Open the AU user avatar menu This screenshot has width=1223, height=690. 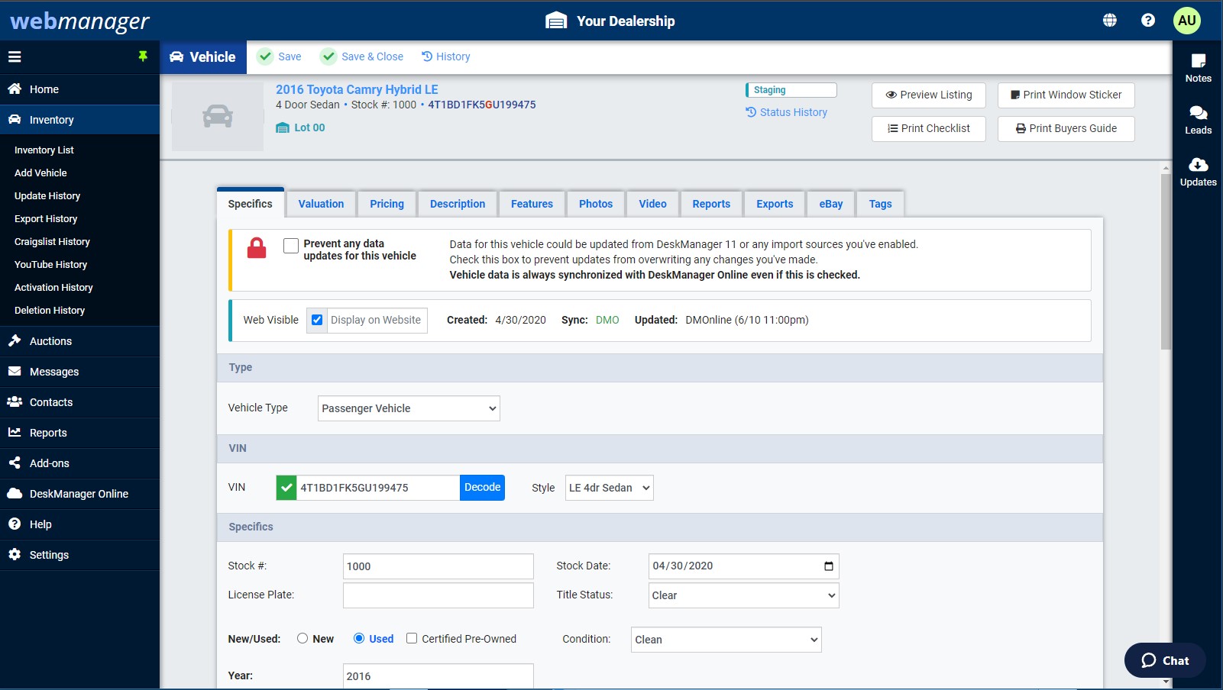coord(1187,21)
